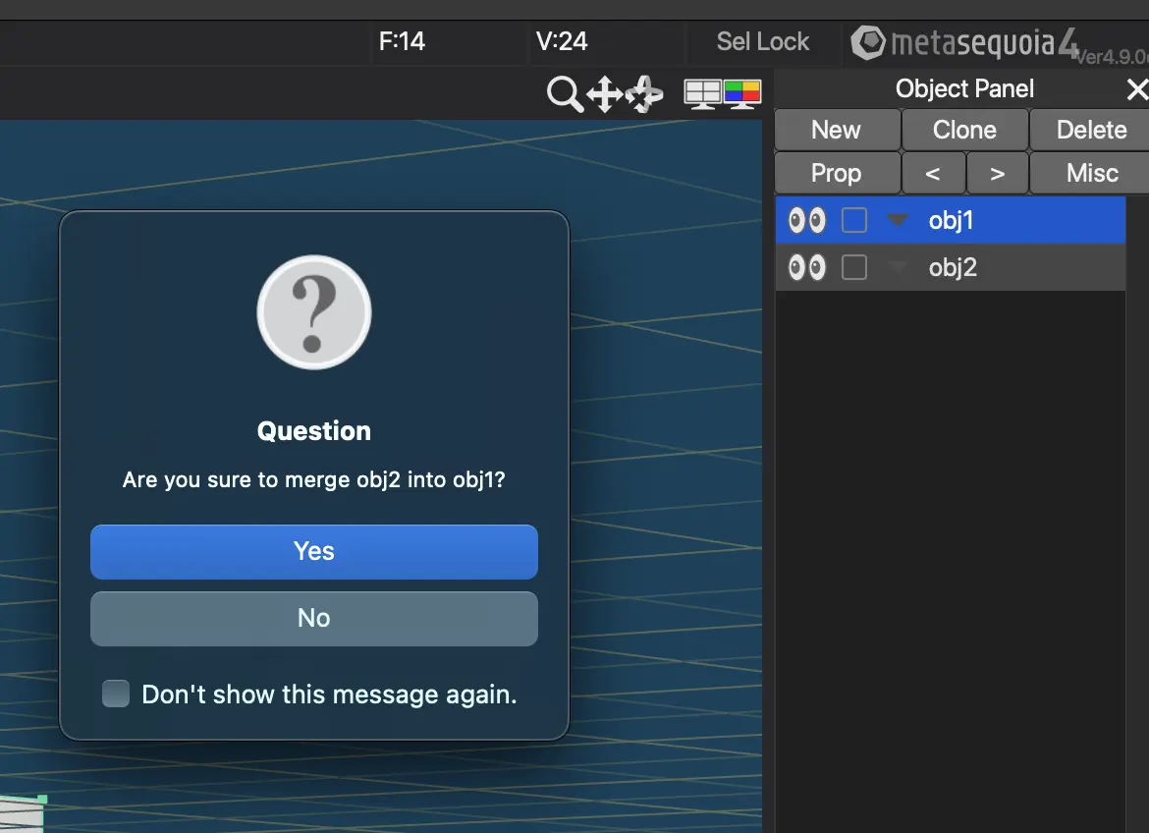
Task: Select the pan view arrows icon
Action: tap(605, 94)
